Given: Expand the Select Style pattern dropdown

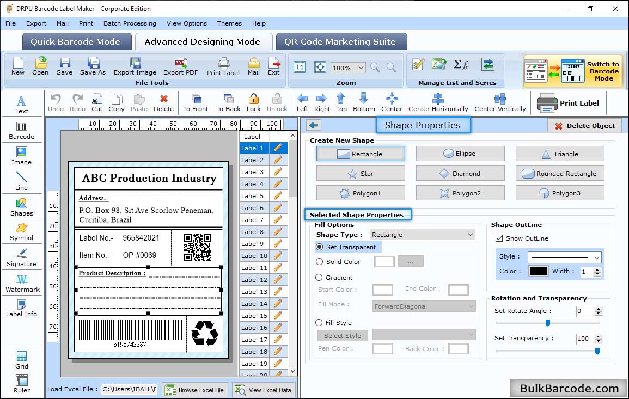Looking at the screenshot, I should coord(424,334).
